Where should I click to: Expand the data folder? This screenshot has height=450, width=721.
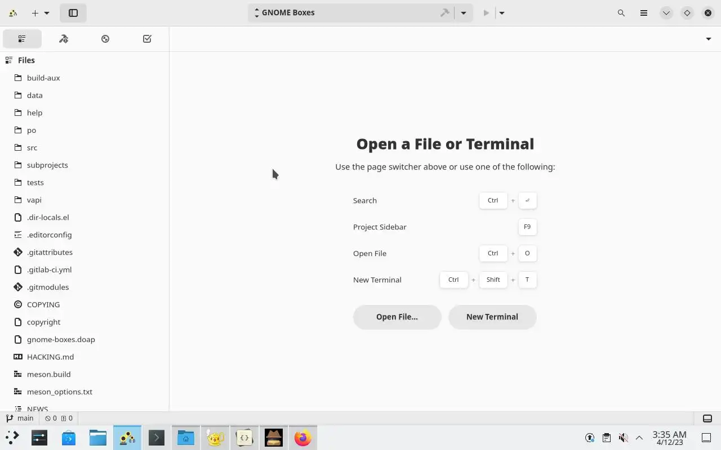[84, 95]
